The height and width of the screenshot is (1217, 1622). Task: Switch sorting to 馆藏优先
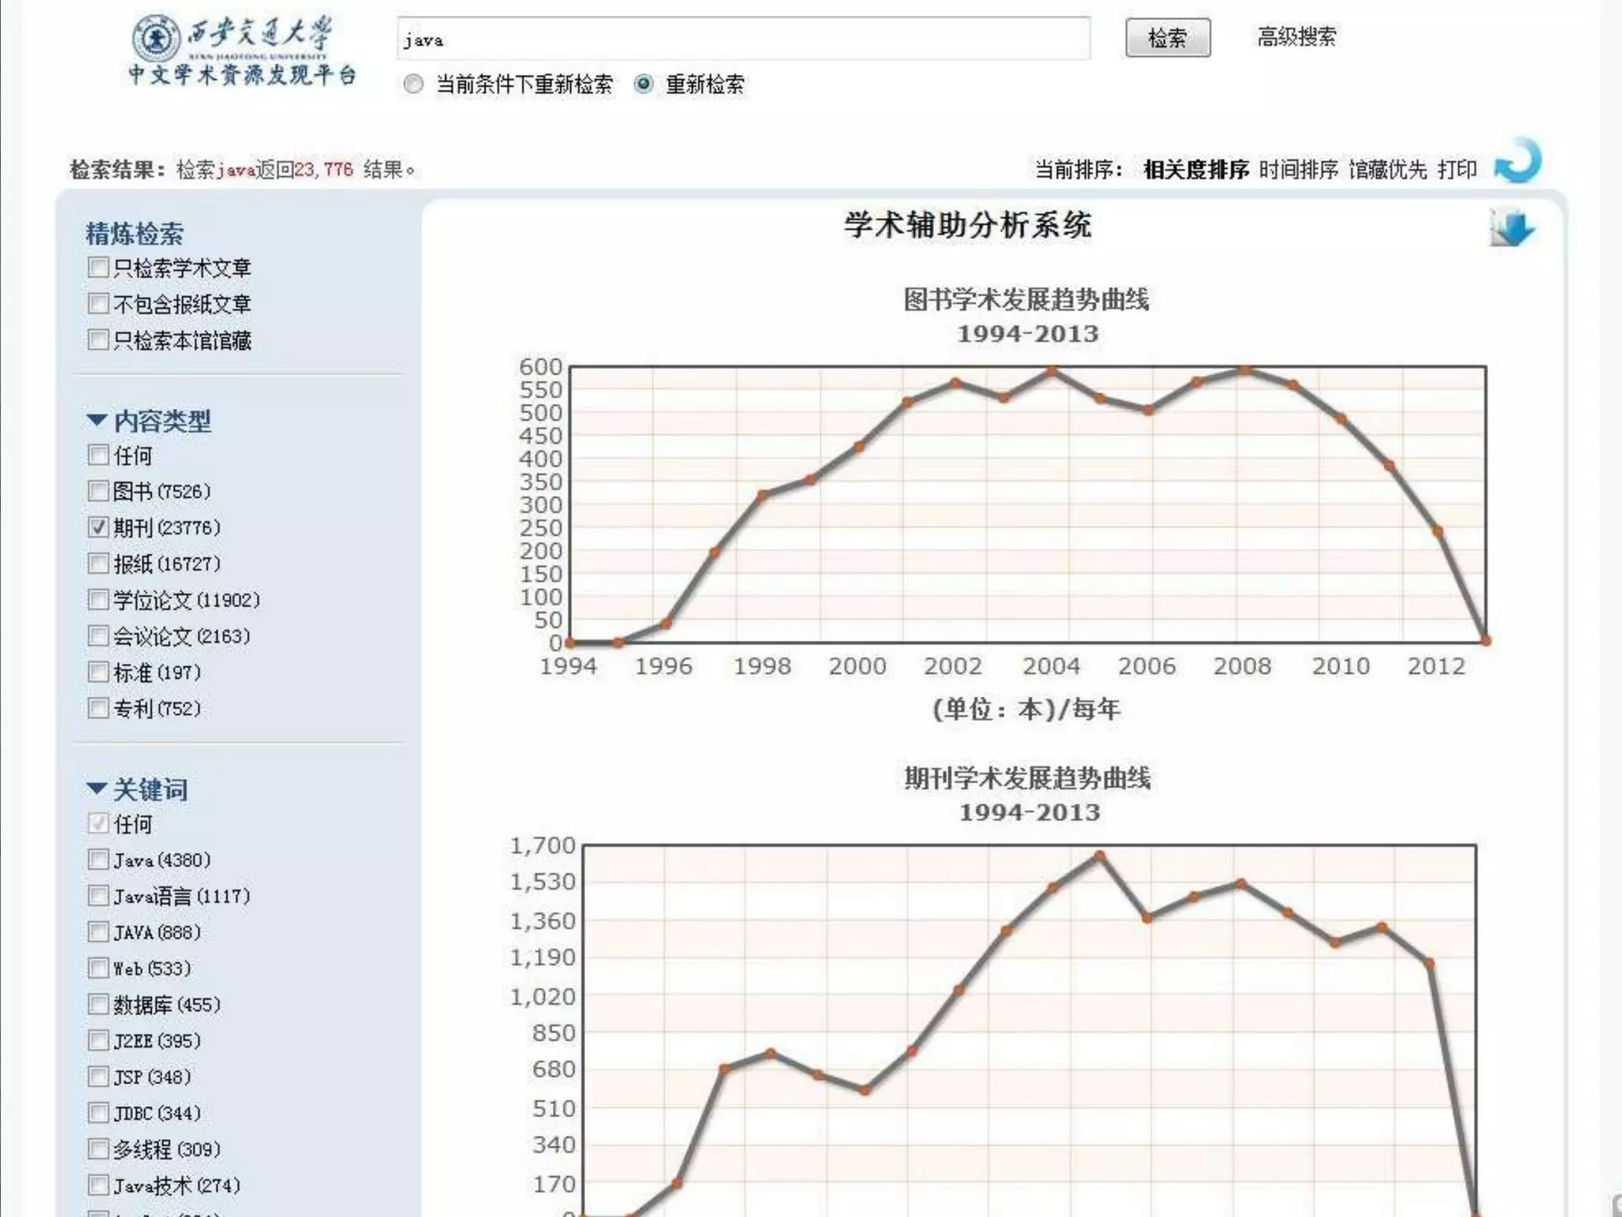(1388, 170)
